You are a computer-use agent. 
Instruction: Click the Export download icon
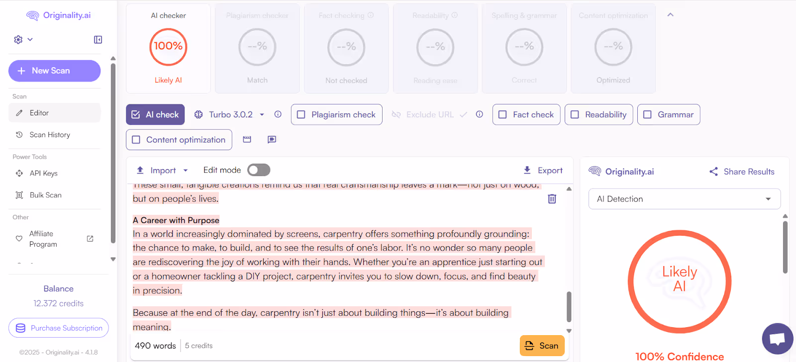[x=527, y=170]
